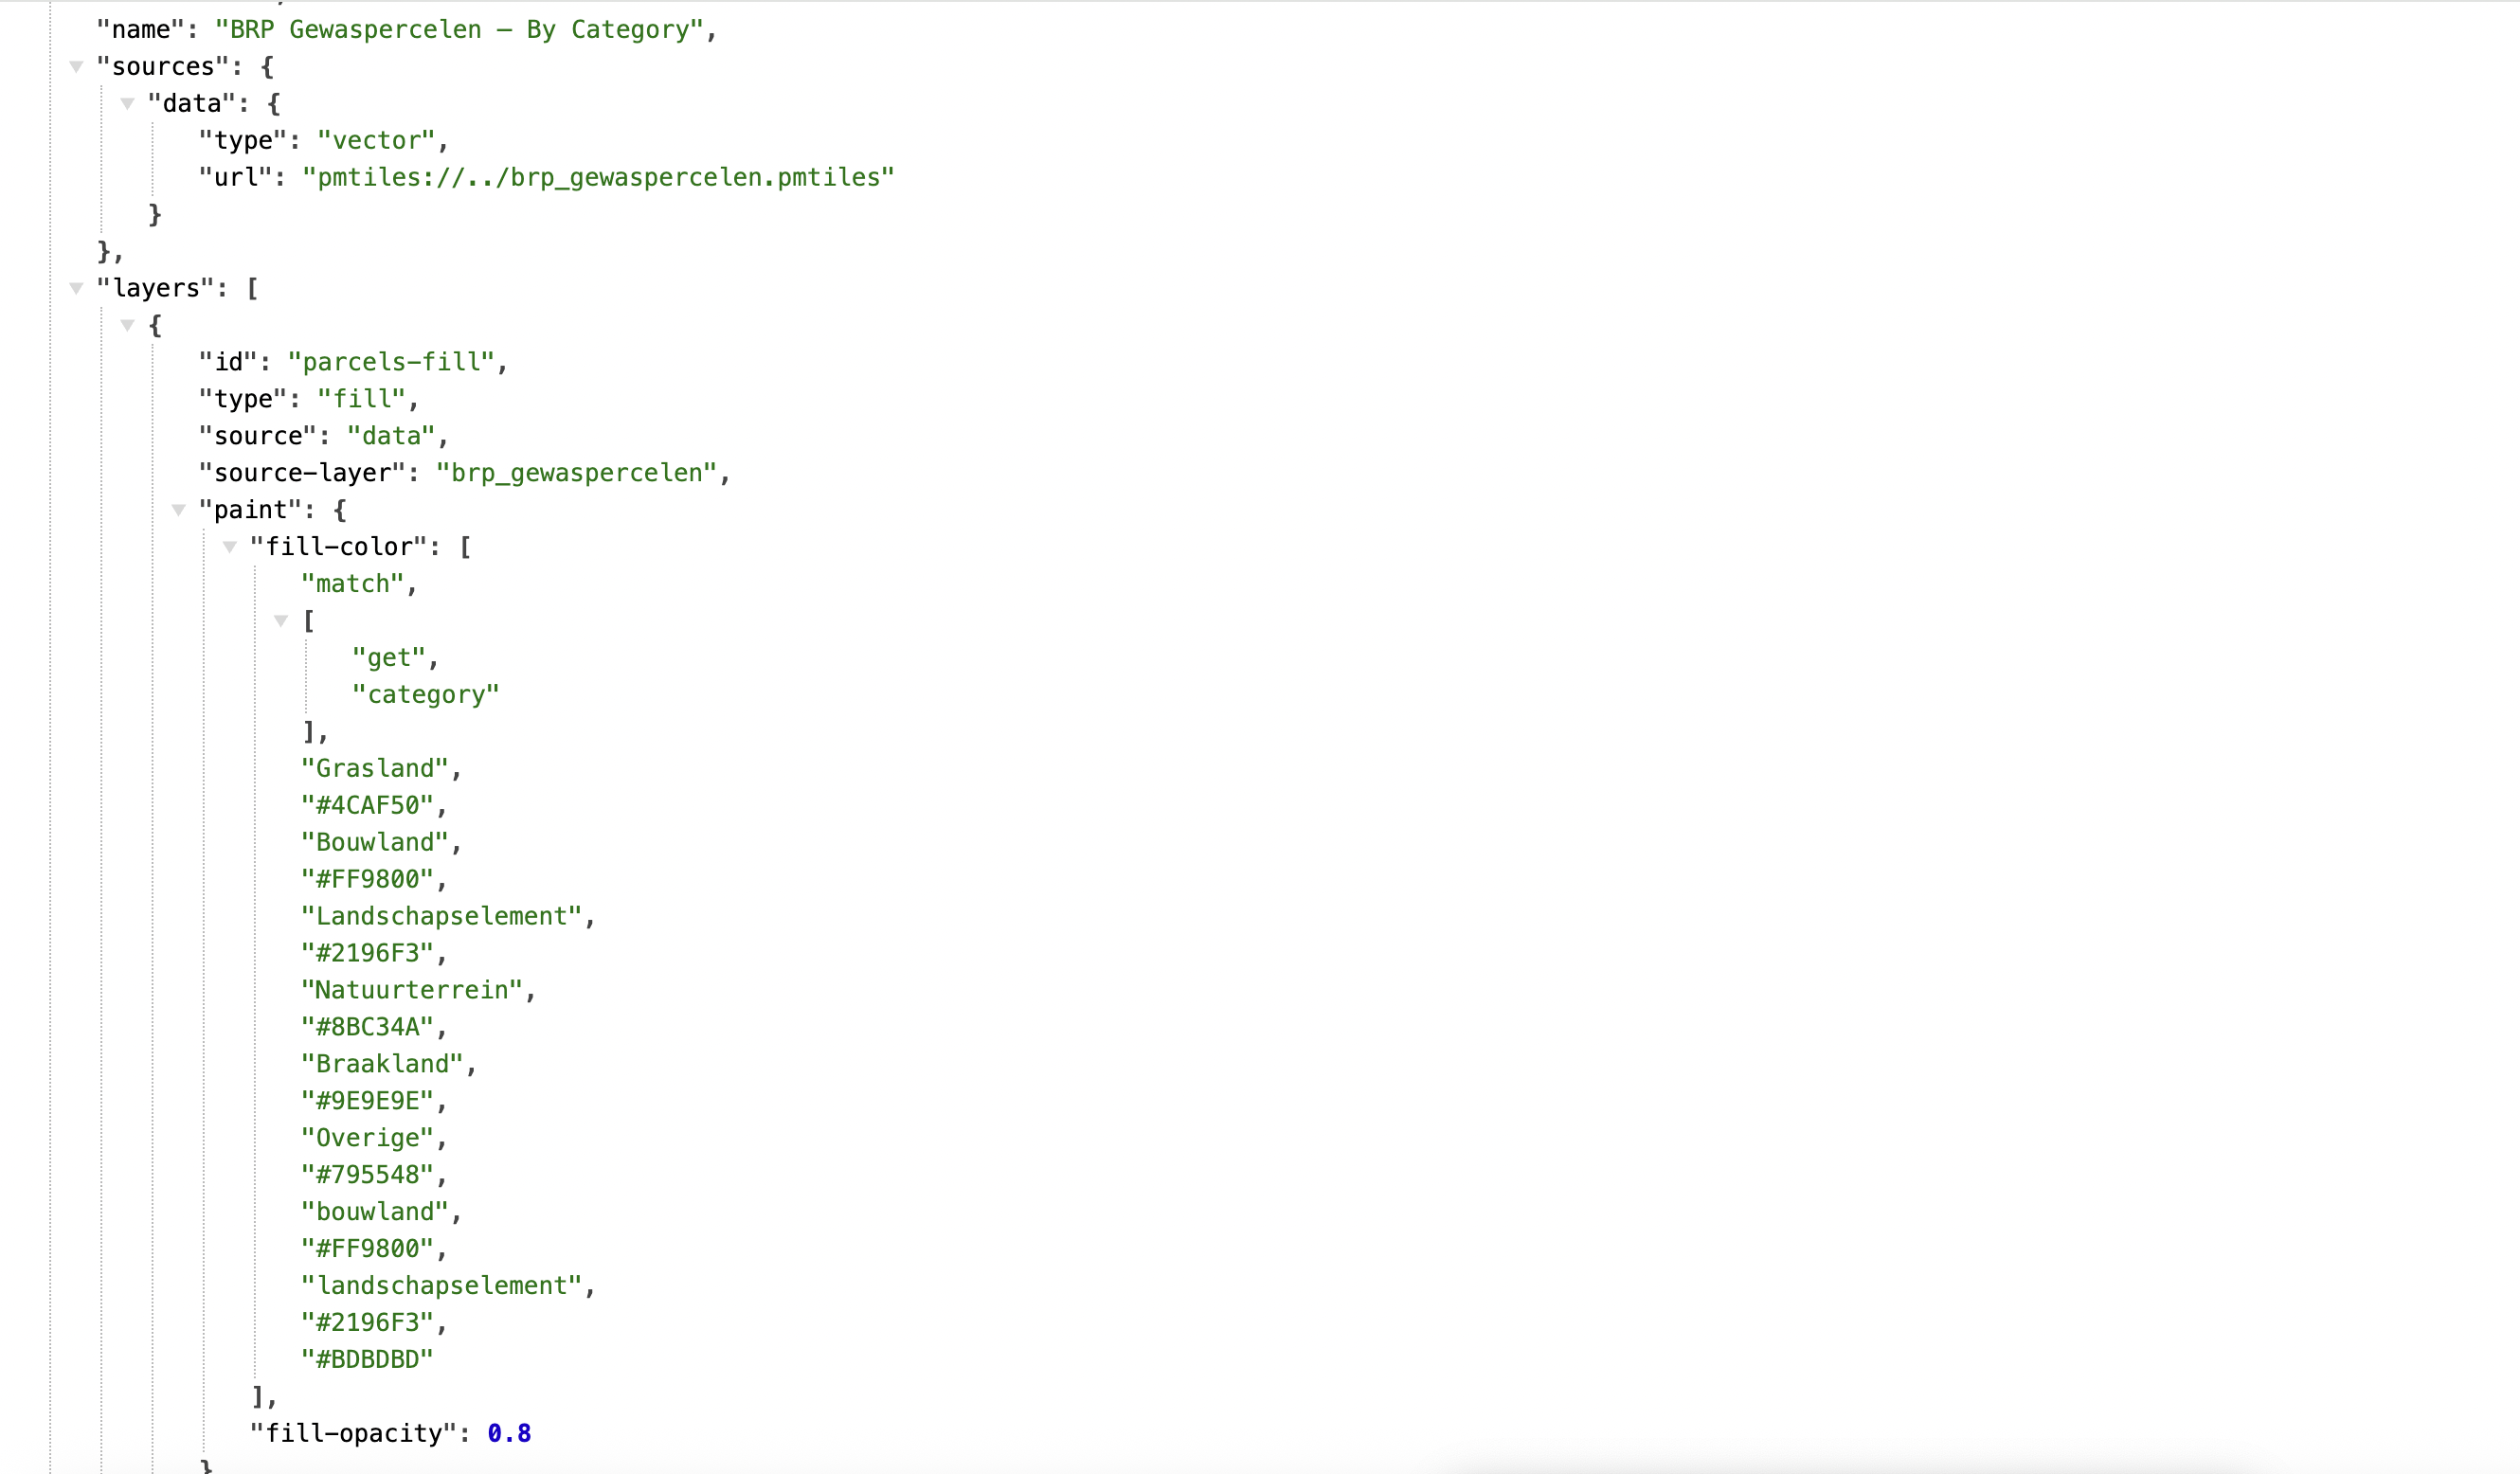Collapse the "paint" object node
The image size is (2520, 1474).
point(178,510)
